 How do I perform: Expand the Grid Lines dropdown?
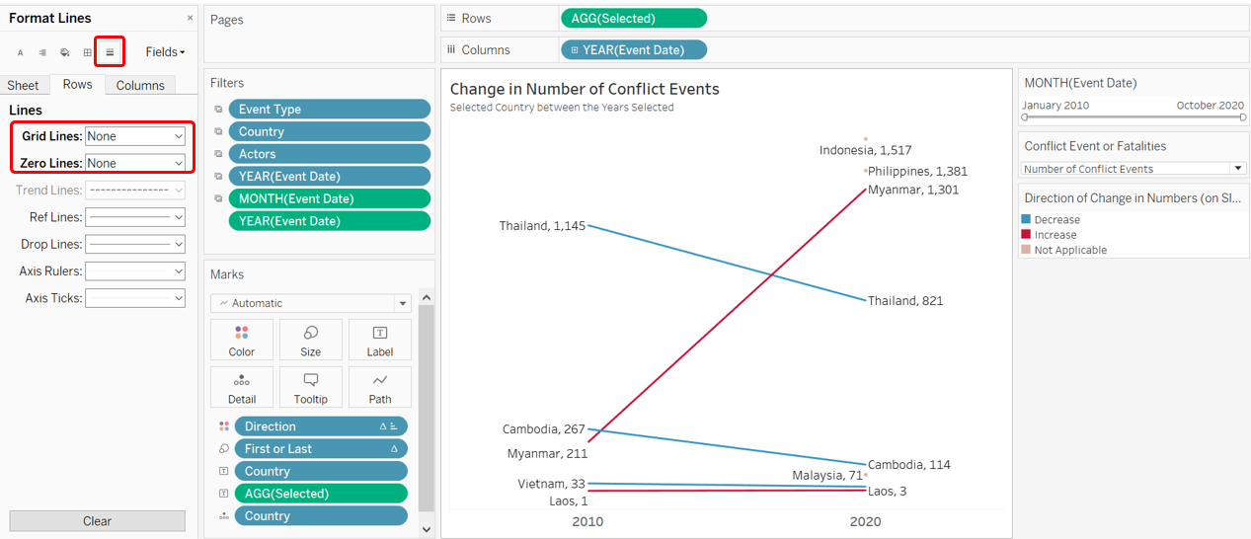(x=135, y=136)
